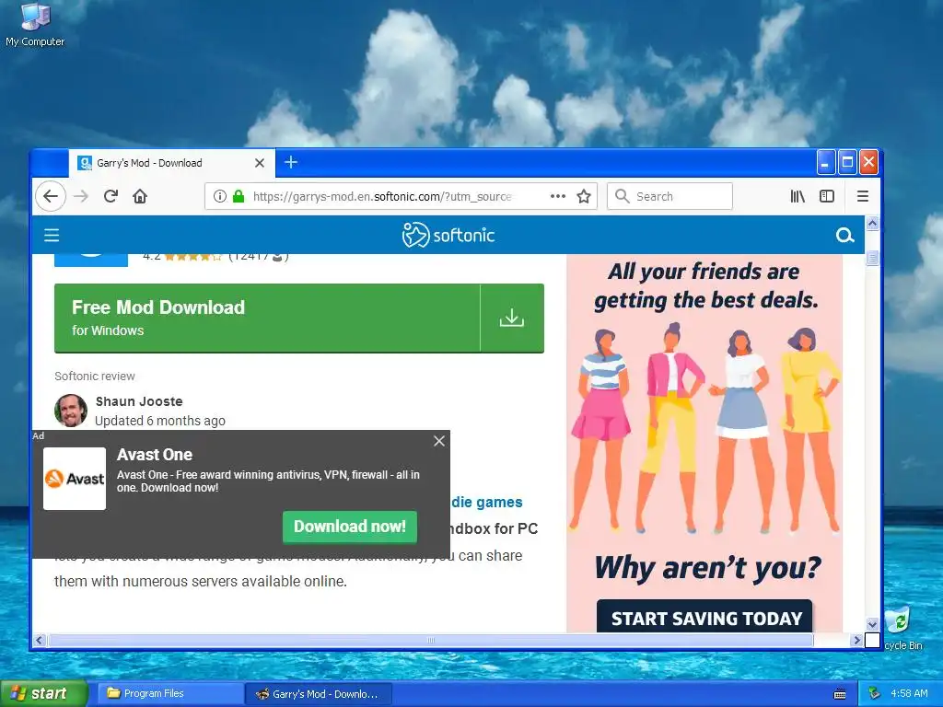Screen dimensions: 943x707
Task: Minimize the Firefox window
Action: point(826,162)
